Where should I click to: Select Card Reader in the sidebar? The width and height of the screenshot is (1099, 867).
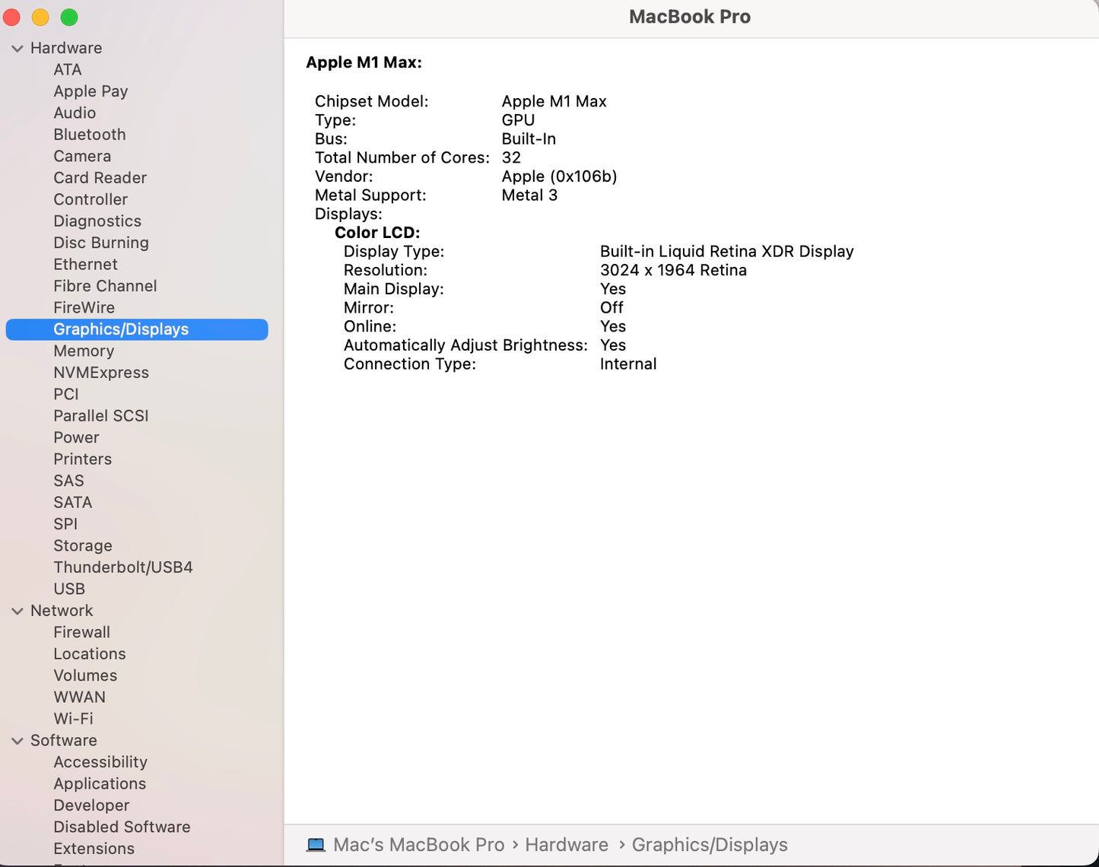tap(100, 178)
